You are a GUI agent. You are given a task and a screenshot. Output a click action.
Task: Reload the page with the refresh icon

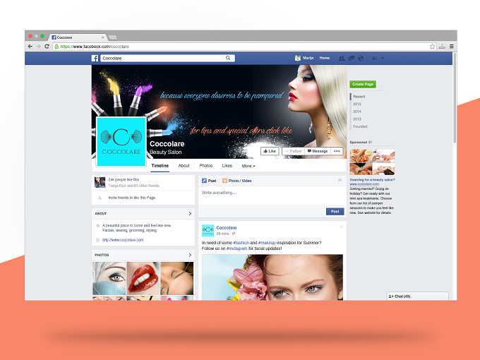click(x=47, y=46)
